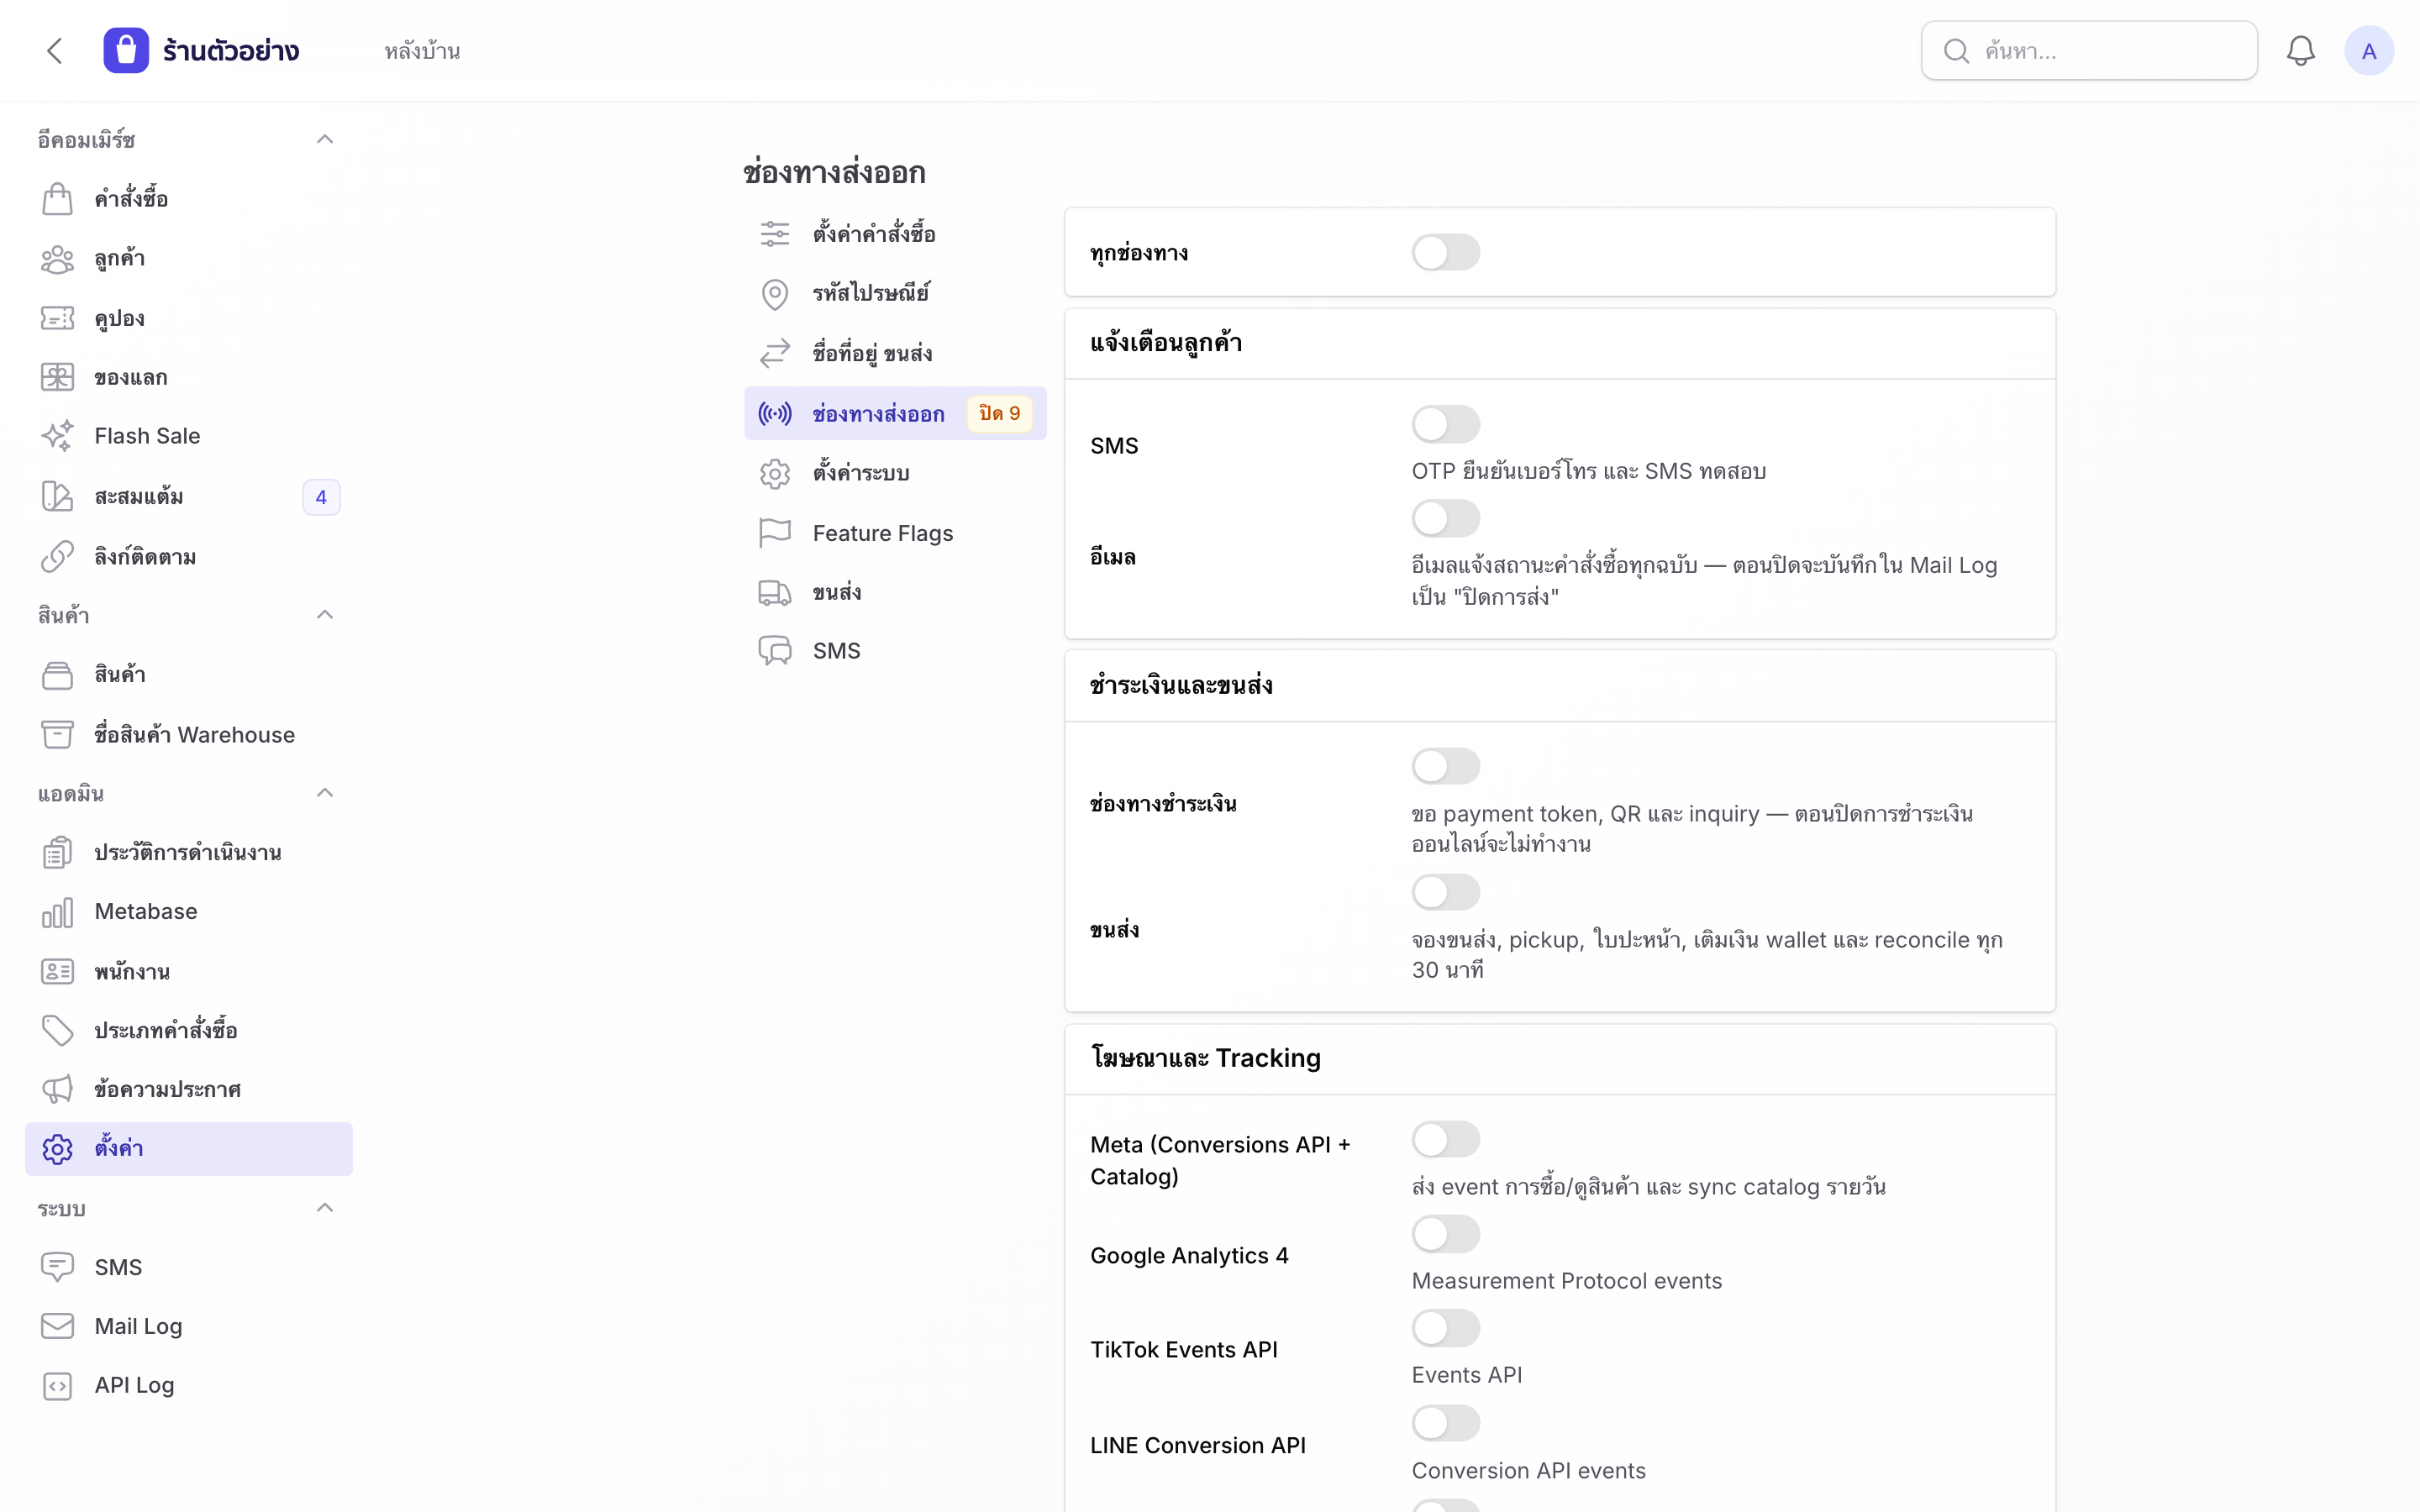
Task: Open ชื่อสินค้า Warehouse sidebar item
Action: [x=189, y=735]
